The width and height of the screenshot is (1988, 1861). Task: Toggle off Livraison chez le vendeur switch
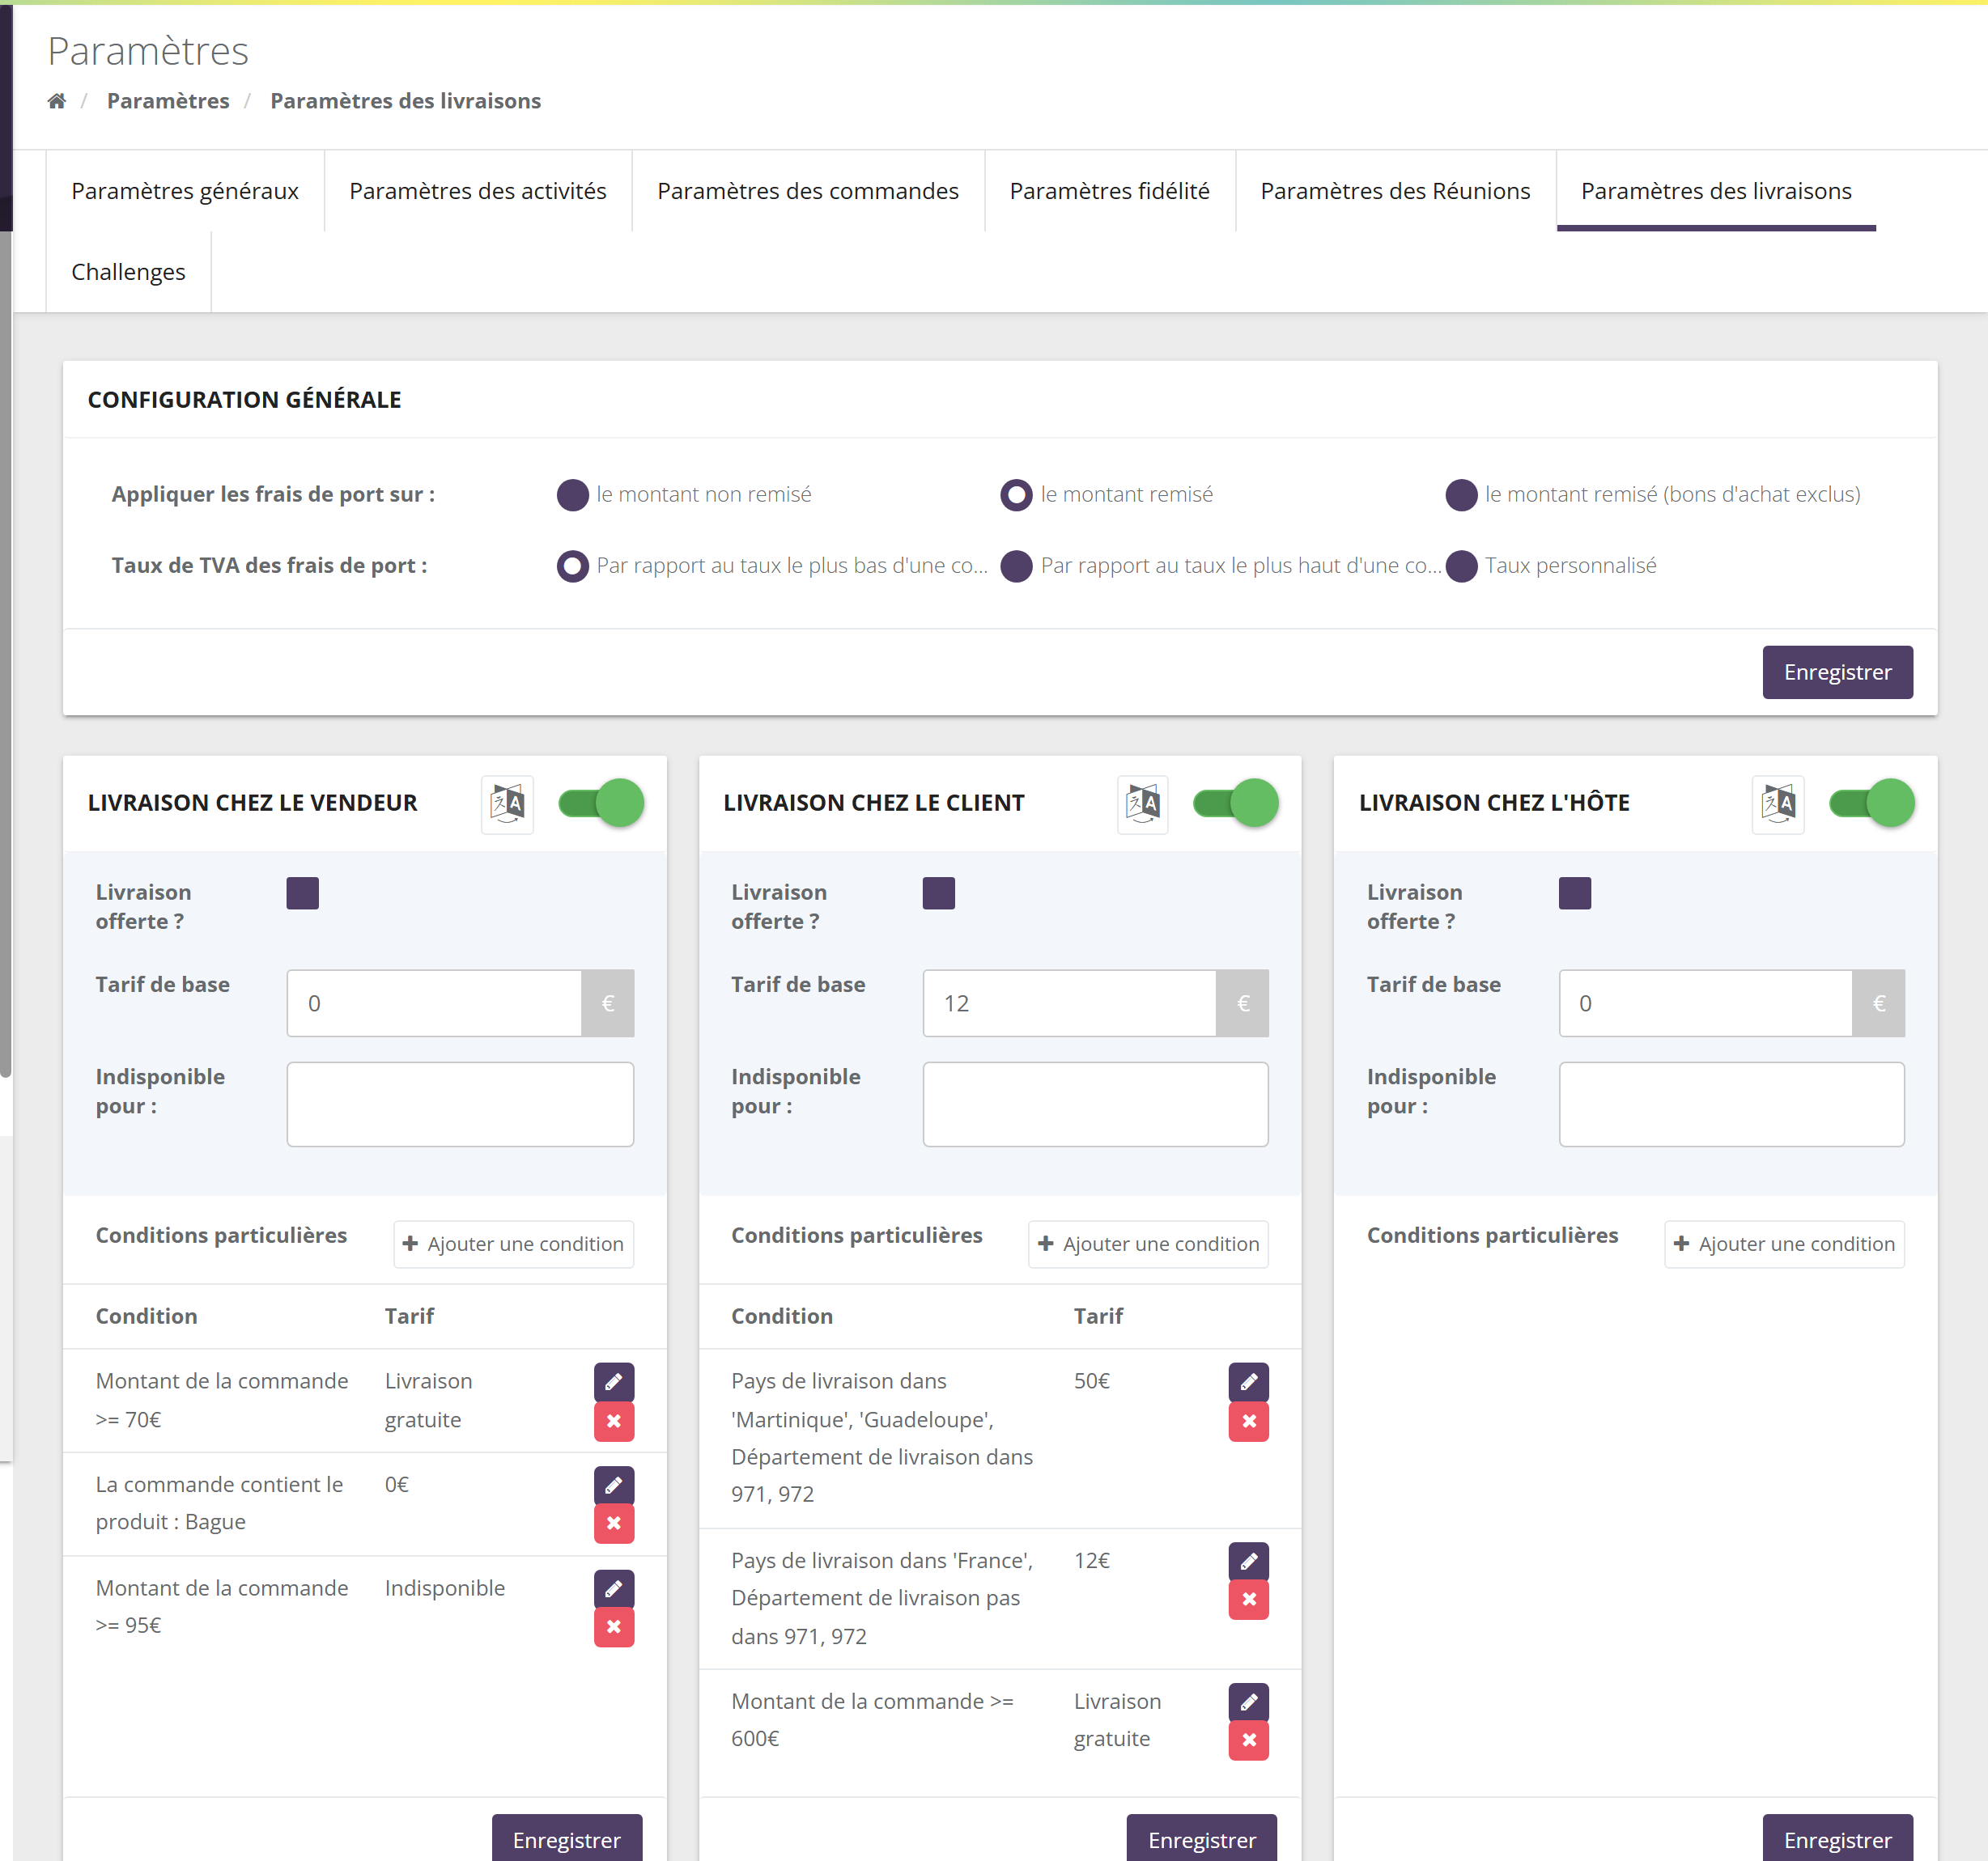(x=601, y=803)
